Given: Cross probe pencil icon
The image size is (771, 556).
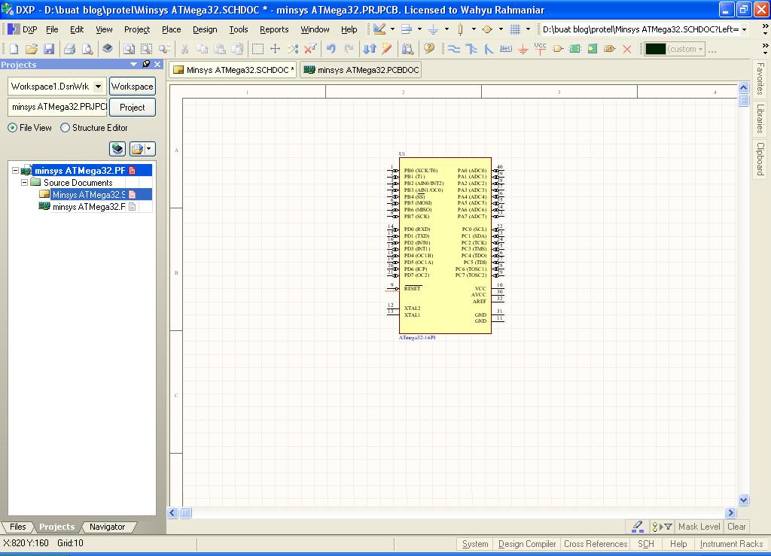Looking at the screenshot, I should tap(387, 49).
